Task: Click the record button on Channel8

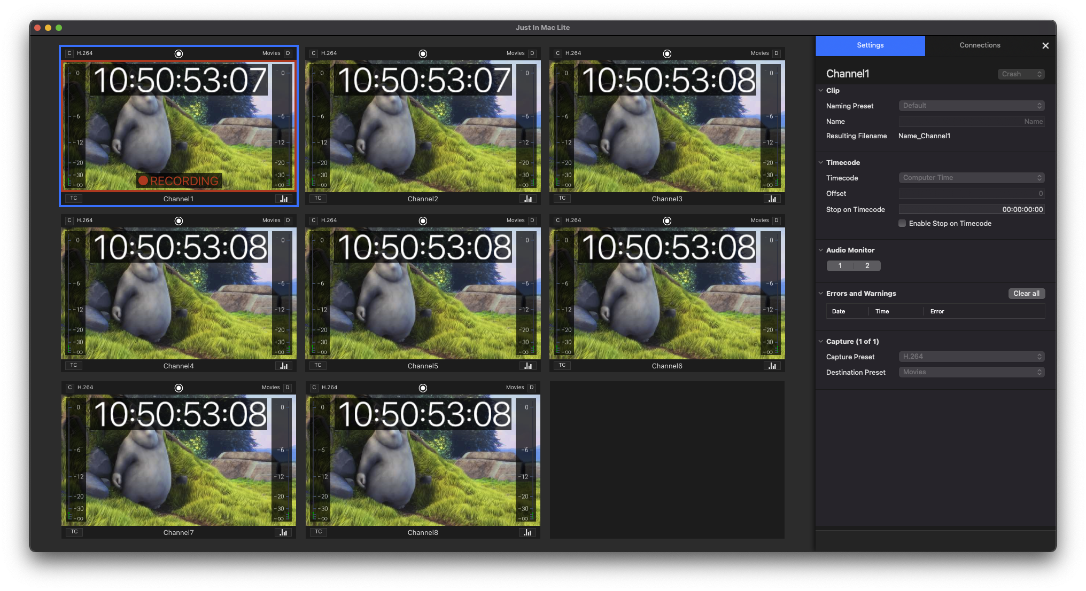Action: pyautogui.click(x=423, y=388)
